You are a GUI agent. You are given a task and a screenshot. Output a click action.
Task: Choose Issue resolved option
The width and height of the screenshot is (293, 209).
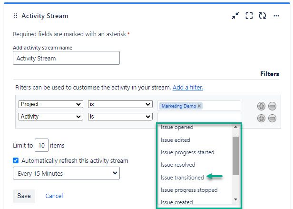pyautogui.click(x=178, y=165)
